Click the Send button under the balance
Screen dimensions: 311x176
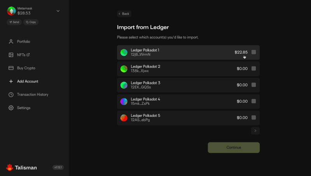(x=14, y=22)
